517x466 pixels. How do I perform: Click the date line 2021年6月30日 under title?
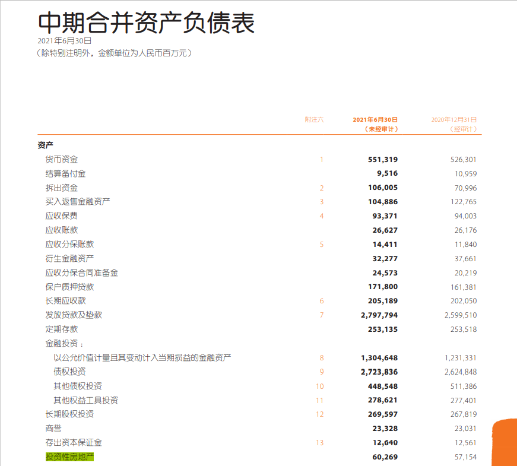pos(65,40)
